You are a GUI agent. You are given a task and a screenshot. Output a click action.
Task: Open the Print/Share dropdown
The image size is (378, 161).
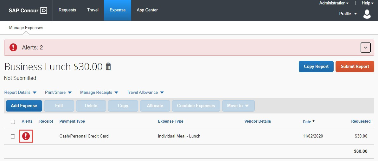click(58, 93)
